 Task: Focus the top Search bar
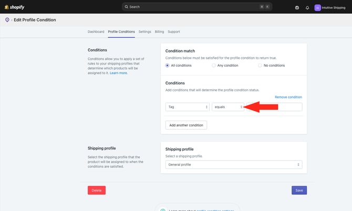pyautogui.click(x=197, y=7)
